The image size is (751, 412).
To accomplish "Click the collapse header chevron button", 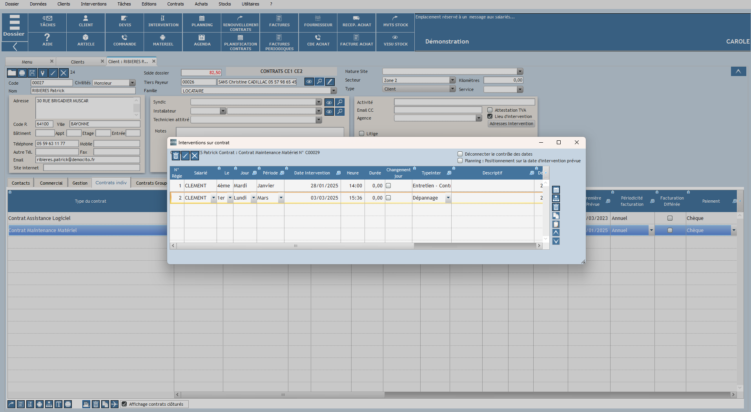I will point(738,71).
